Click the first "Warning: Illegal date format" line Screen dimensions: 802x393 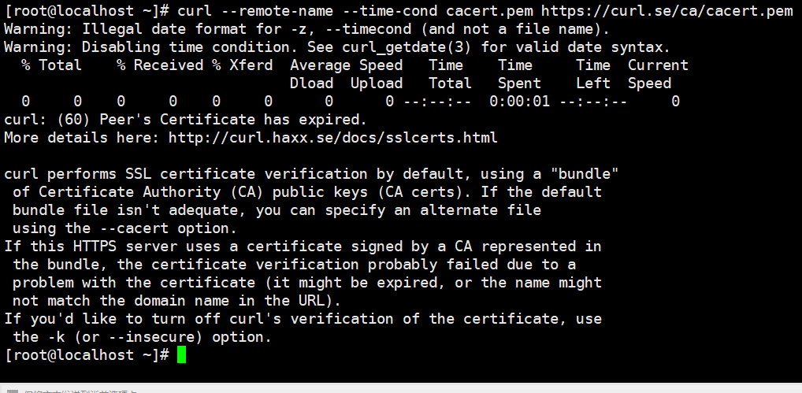pyautogui.click(x=307, y=29)
